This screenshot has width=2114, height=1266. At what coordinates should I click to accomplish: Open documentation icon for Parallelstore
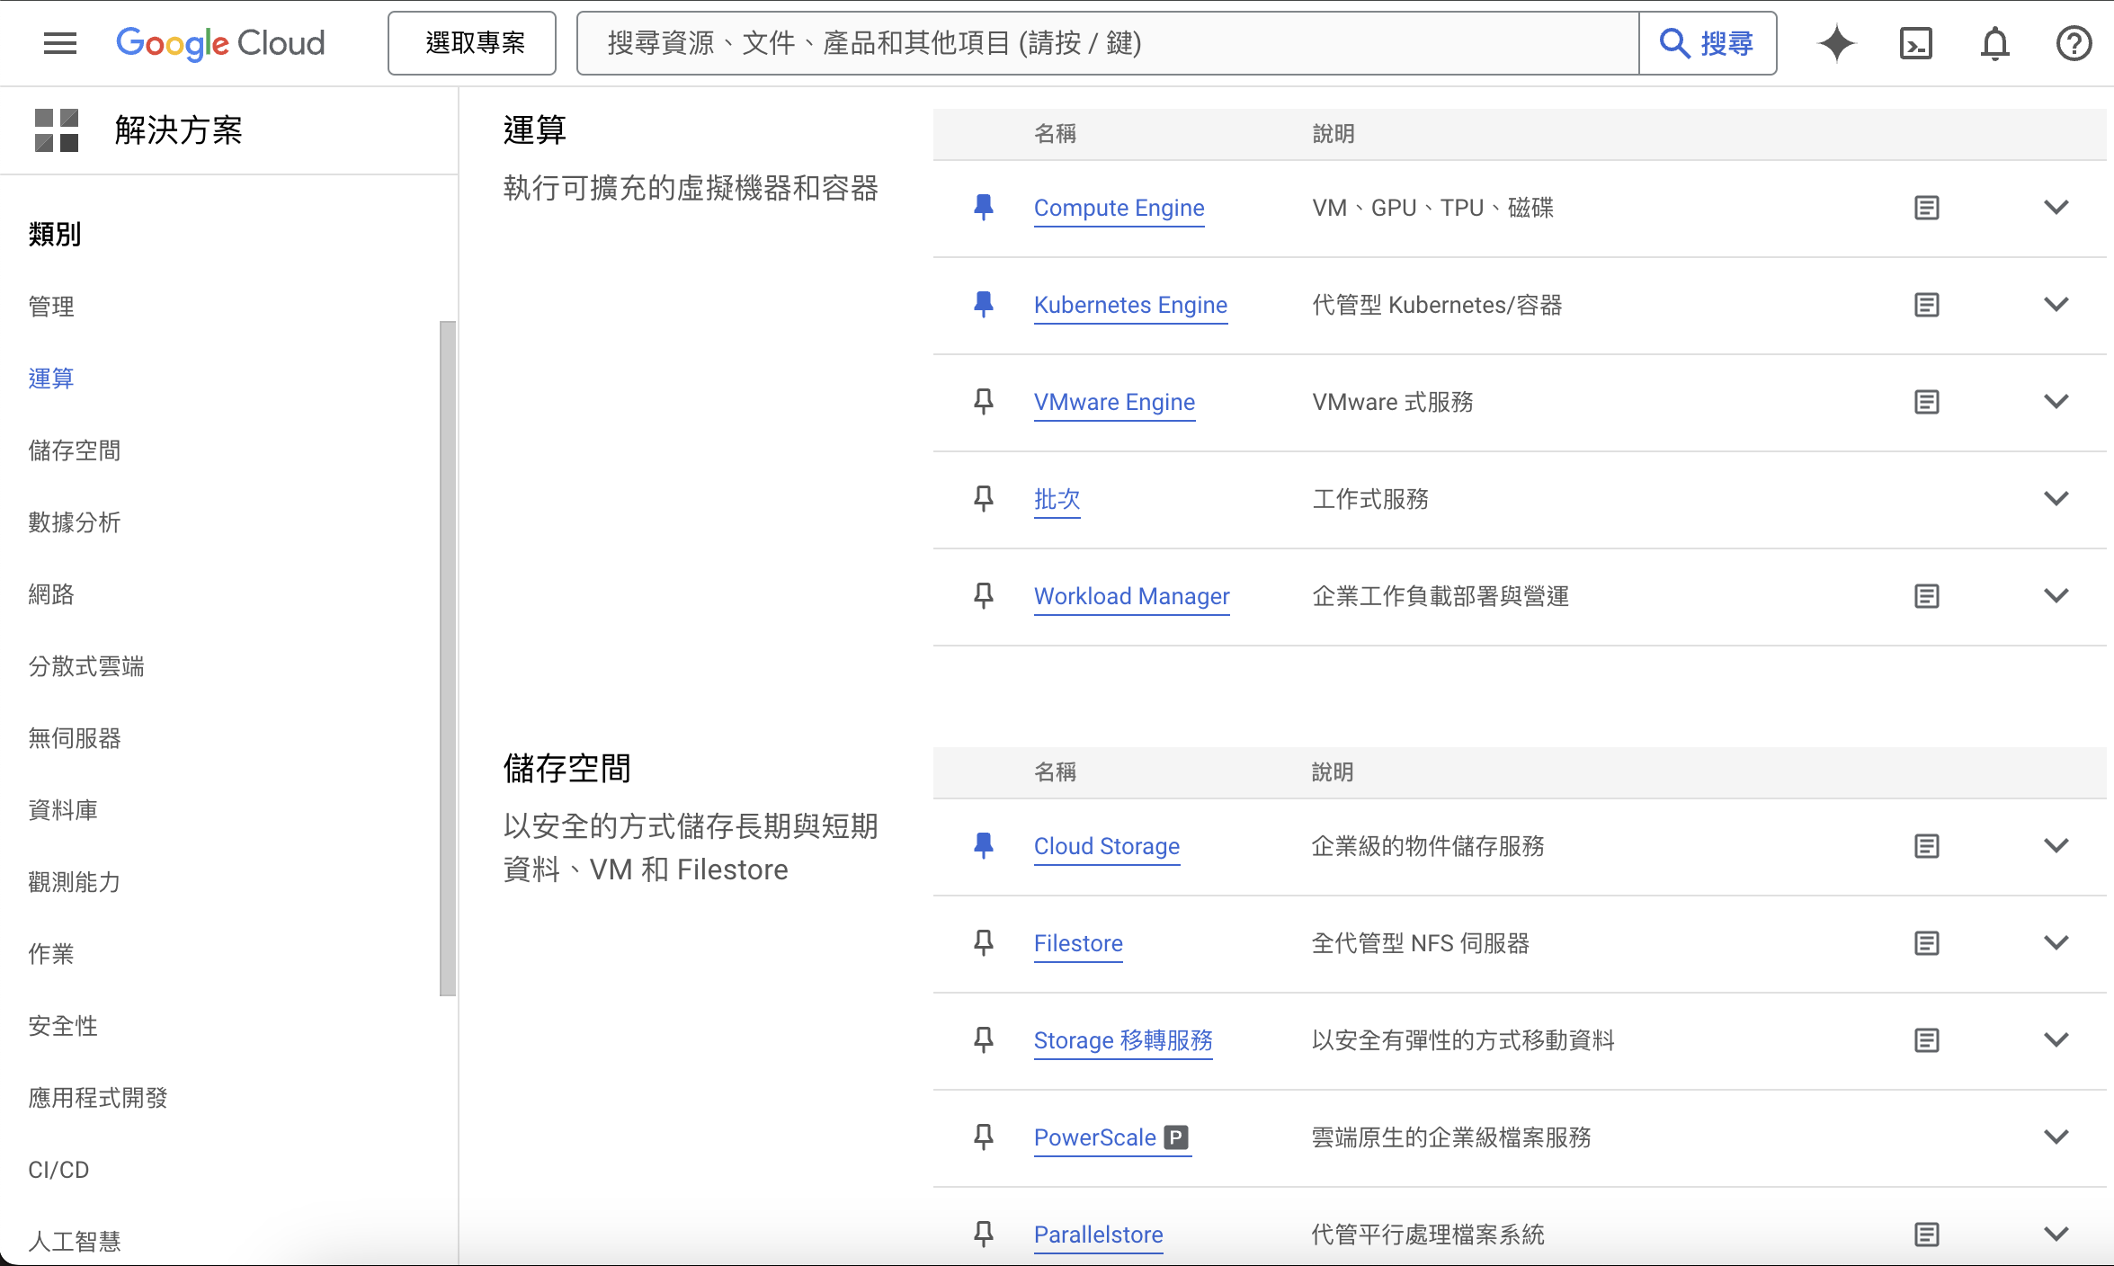pyautogui.click(x=1927, y=1235)
